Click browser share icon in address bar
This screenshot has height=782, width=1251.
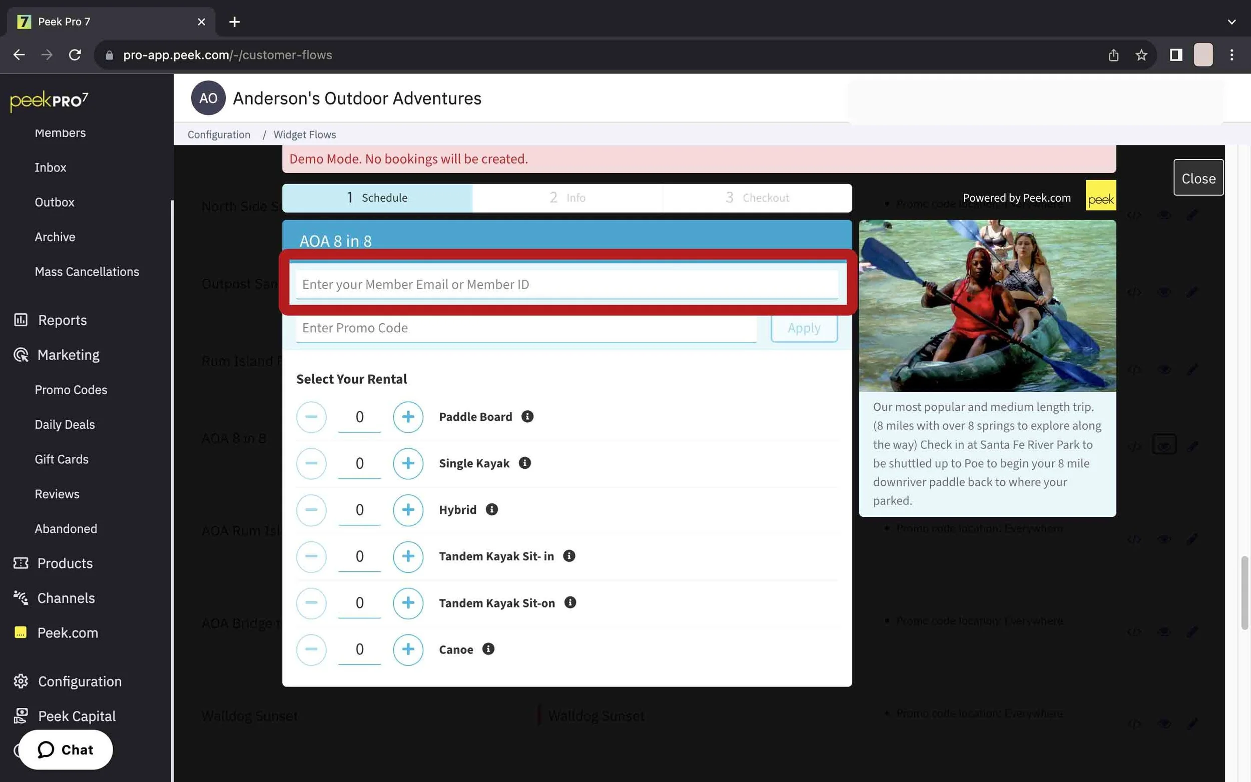(x=1113, y=55)
